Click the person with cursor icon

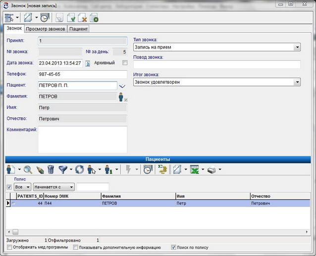tap(91, 169)
